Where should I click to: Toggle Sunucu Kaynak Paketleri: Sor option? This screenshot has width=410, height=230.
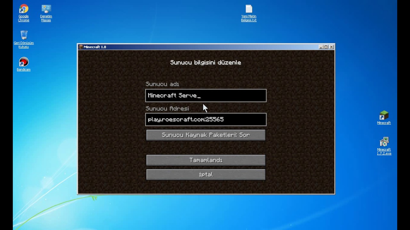click(x=206, y=135)
